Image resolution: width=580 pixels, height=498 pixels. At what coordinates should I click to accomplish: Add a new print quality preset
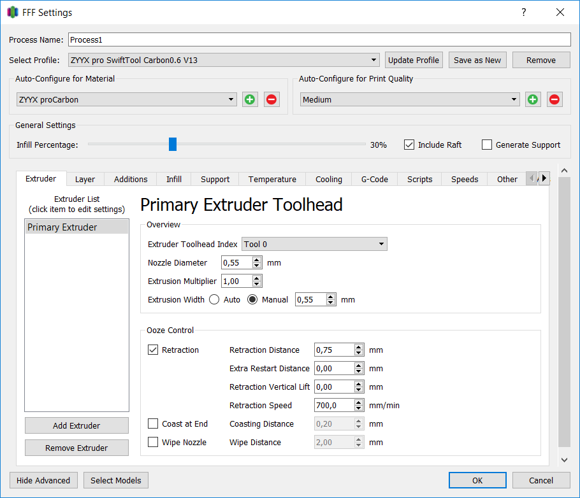(533, 99)
